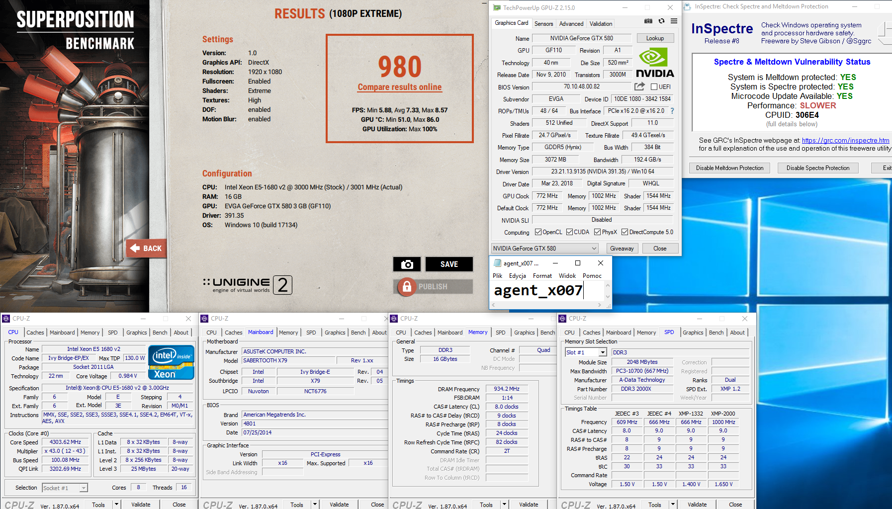The height and width of the screenshot is (509, 892).
Task: Open the Tools dropdown arrow in CPU-Z SPD window
Action: 673,505
